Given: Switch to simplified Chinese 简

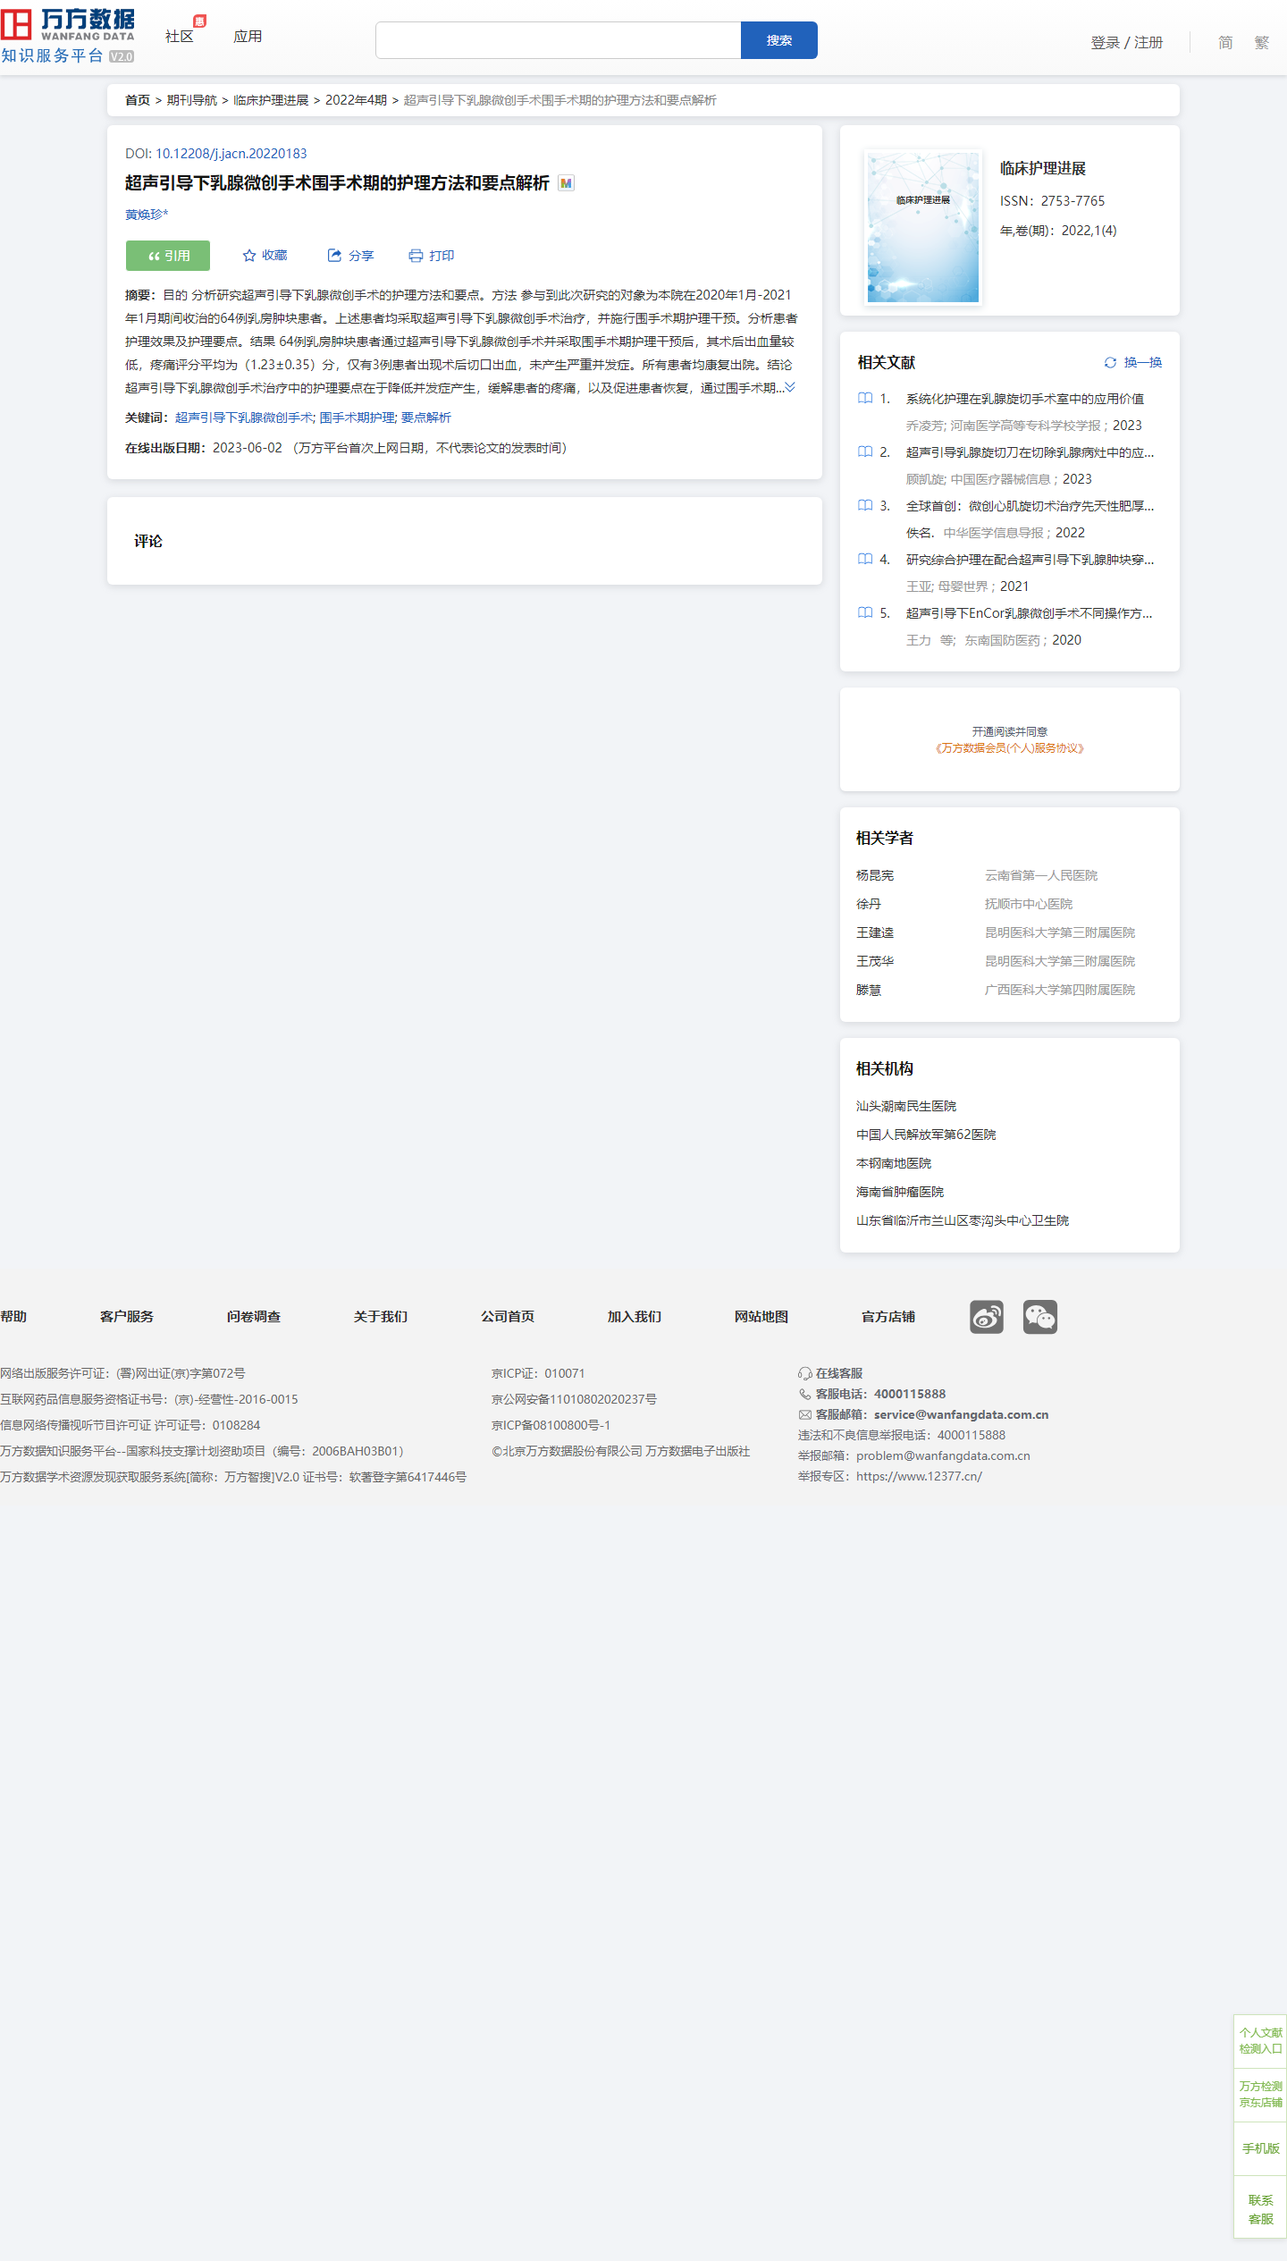Looking at the screenshot, I should point(1225,42).
